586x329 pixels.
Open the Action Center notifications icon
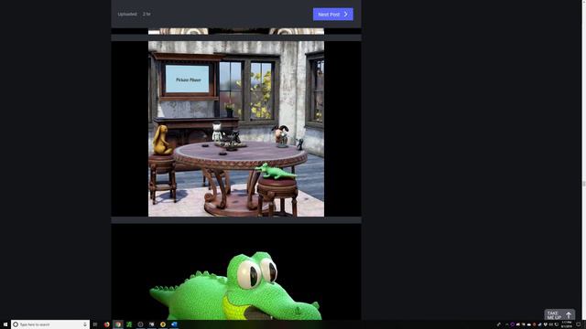click(578, 324)
